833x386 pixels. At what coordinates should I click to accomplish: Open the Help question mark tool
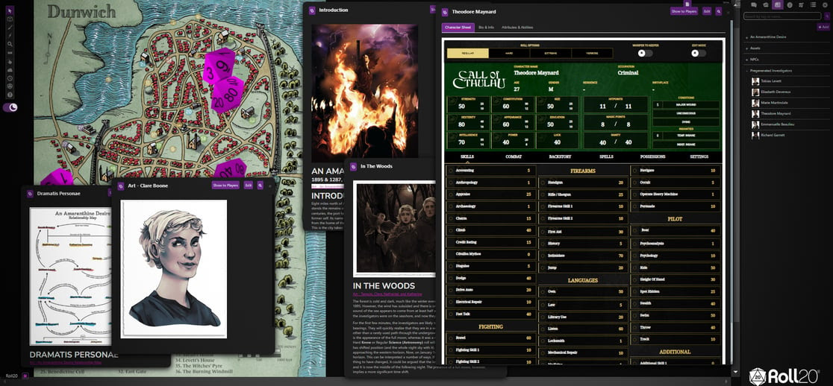10,95
